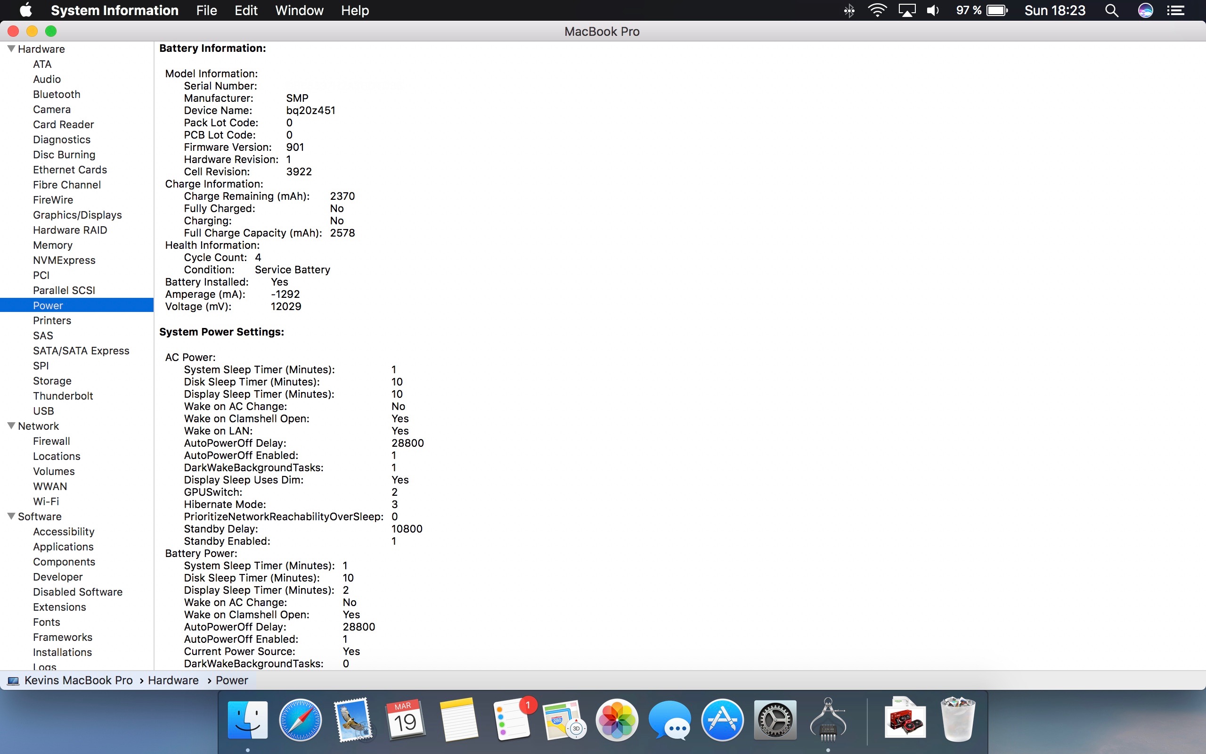The height and width of the screenshot is (754, 1206).
Task: Click the Voltage value 12029
Action: 285,306
